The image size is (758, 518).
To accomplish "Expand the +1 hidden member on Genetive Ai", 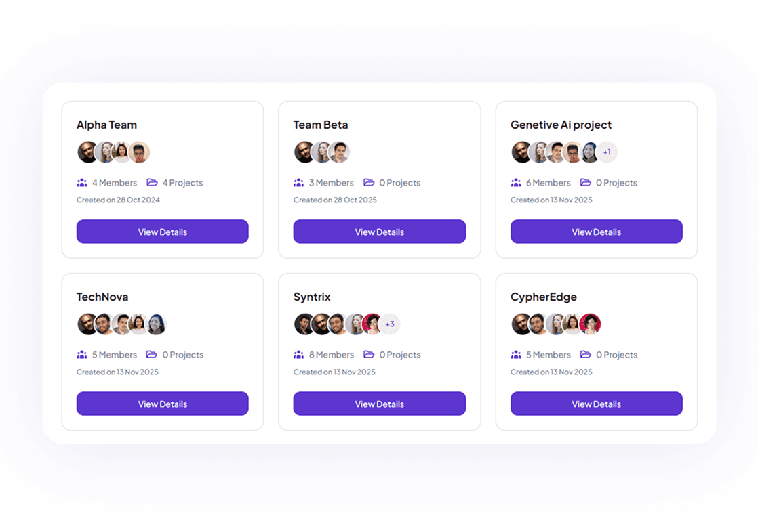I will pos(607,152).
